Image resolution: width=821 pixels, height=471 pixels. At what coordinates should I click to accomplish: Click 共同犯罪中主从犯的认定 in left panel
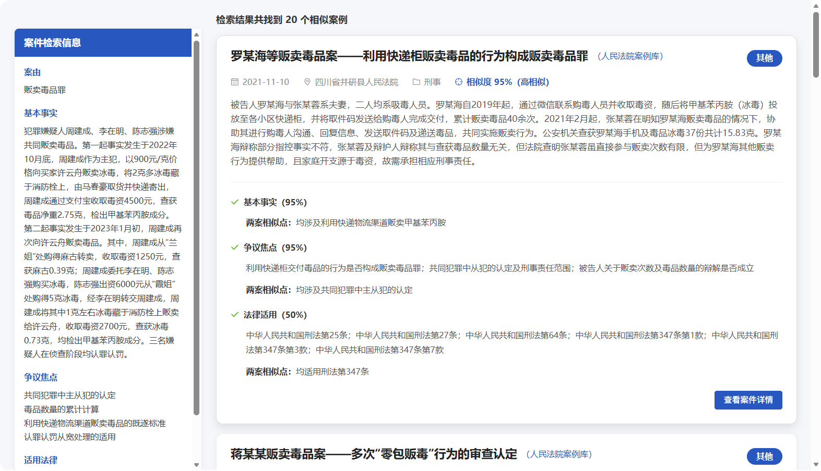(x=70, y=395)
